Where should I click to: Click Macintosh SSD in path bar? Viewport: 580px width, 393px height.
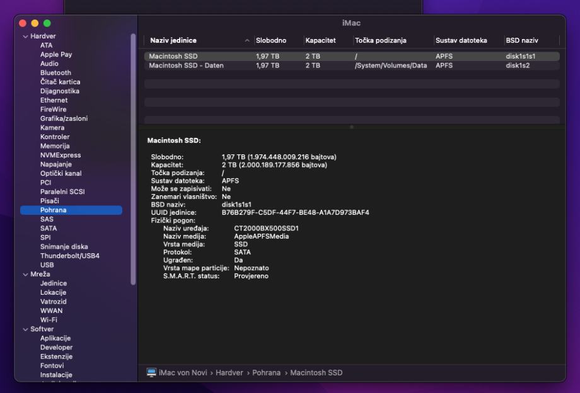316,373
